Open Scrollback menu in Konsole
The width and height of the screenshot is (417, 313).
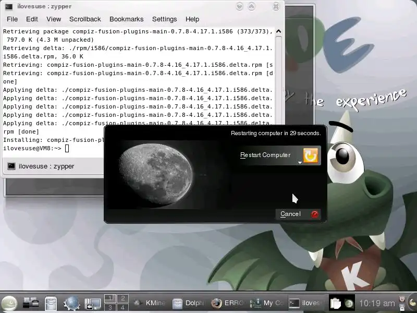(x=85, y=19)
